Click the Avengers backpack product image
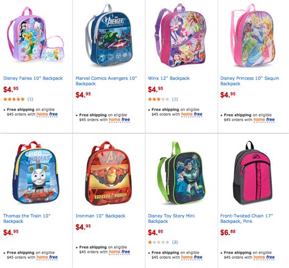 (109, 35)
